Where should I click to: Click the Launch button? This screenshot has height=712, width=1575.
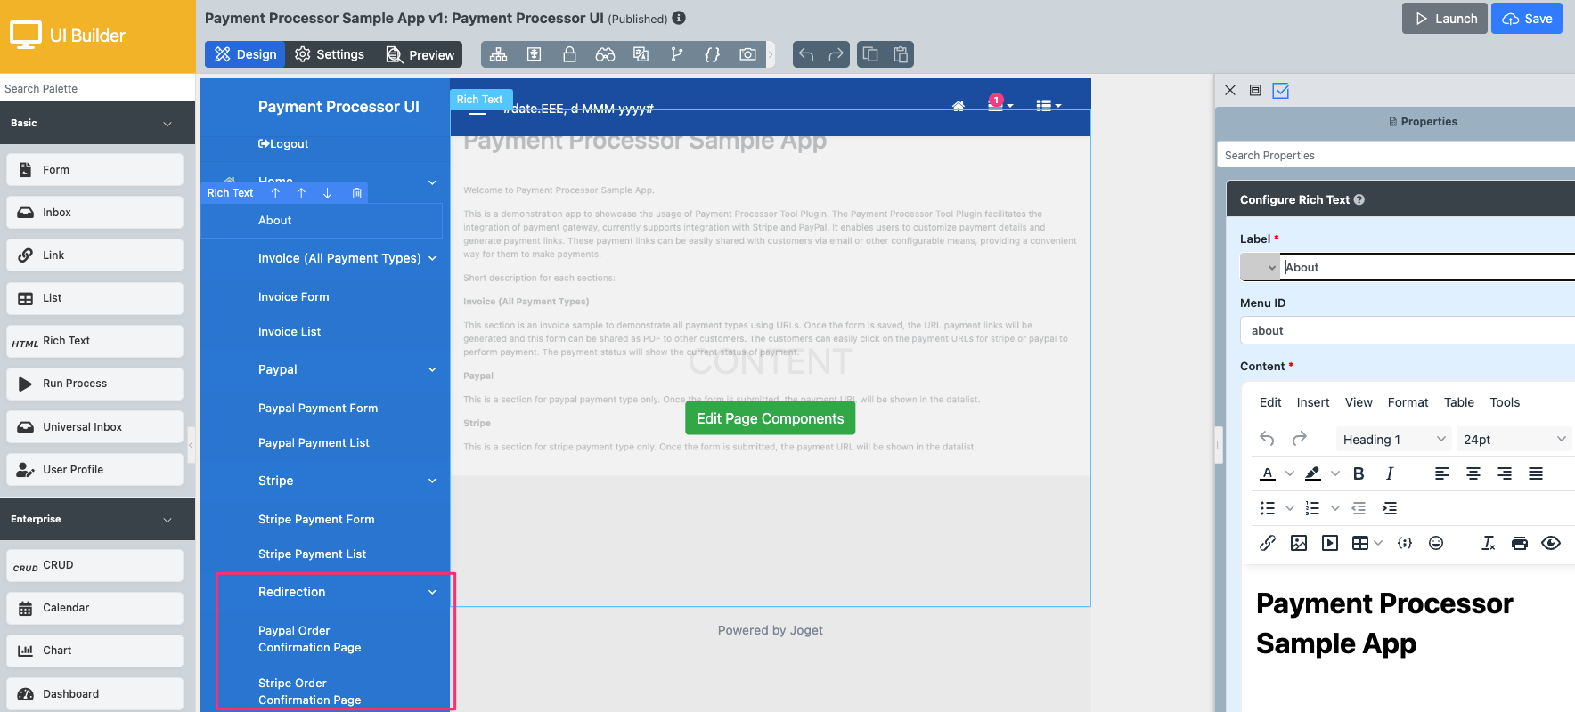pos(1444,18)
